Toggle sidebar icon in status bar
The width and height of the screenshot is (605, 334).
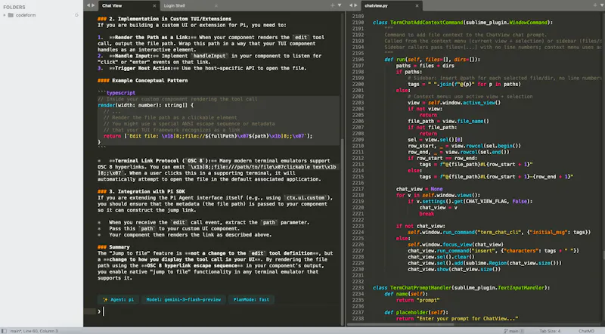[x=4, y=331]
